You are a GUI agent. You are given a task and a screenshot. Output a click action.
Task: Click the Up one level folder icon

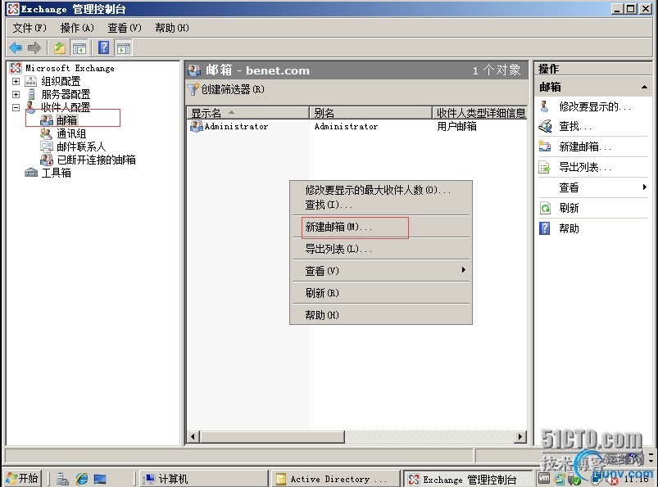click(x=60, y=47)
